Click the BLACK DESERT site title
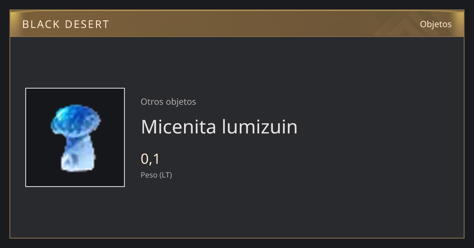The width and height of the screenshot is (474, 248). (66, 24)
